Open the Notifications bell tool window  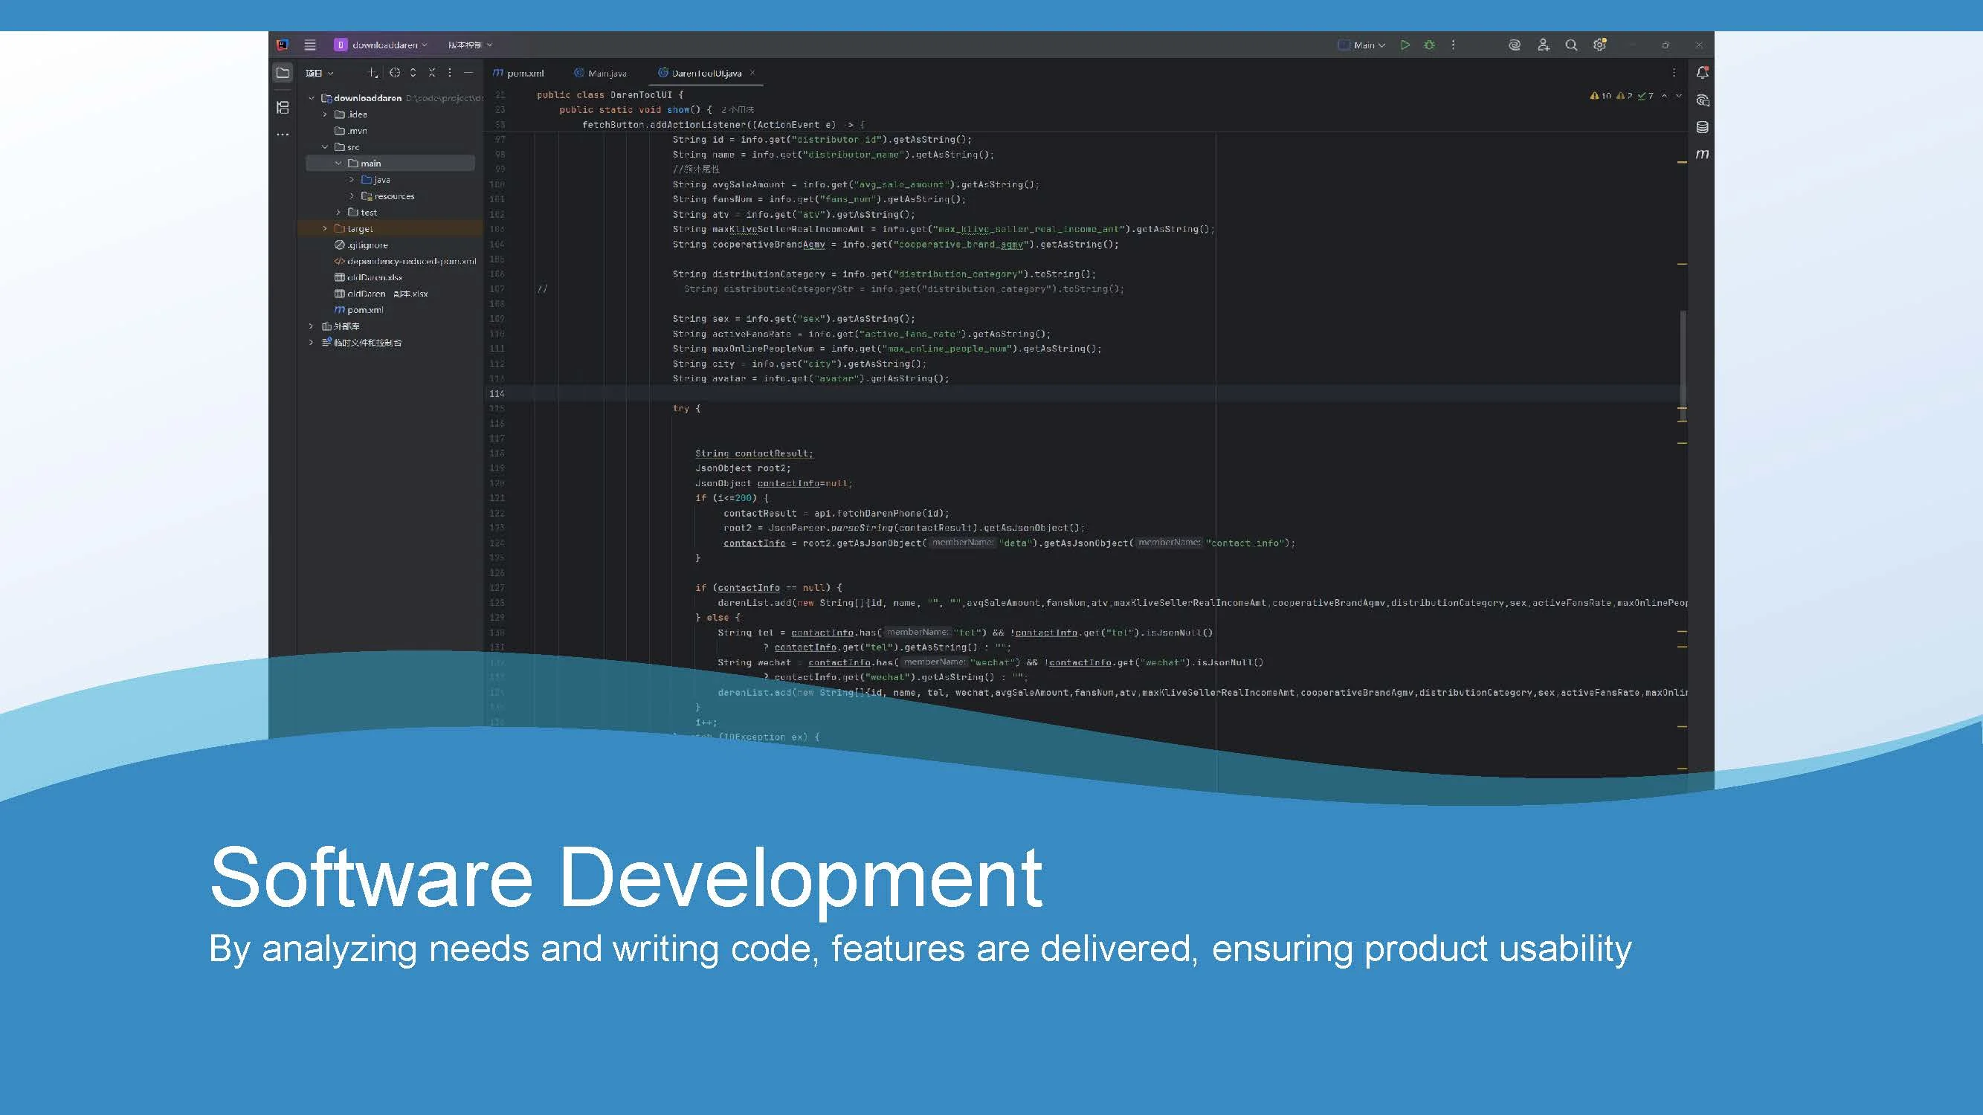tap(1702, 72)
